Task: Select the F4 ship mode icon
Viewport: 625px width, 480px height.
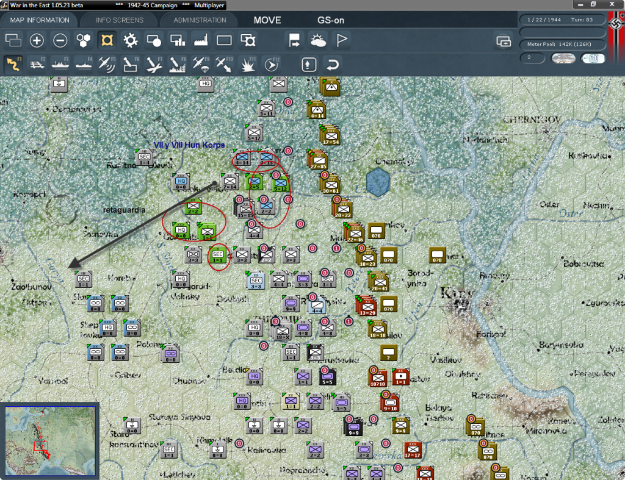Action: coord(84,64)
